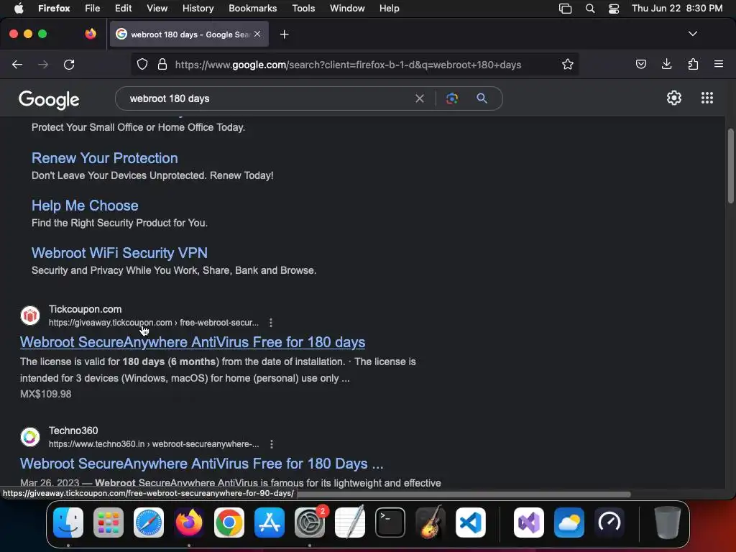736x552 pixels.
Task: Open the Apple menu
Action: click(19, 9)
